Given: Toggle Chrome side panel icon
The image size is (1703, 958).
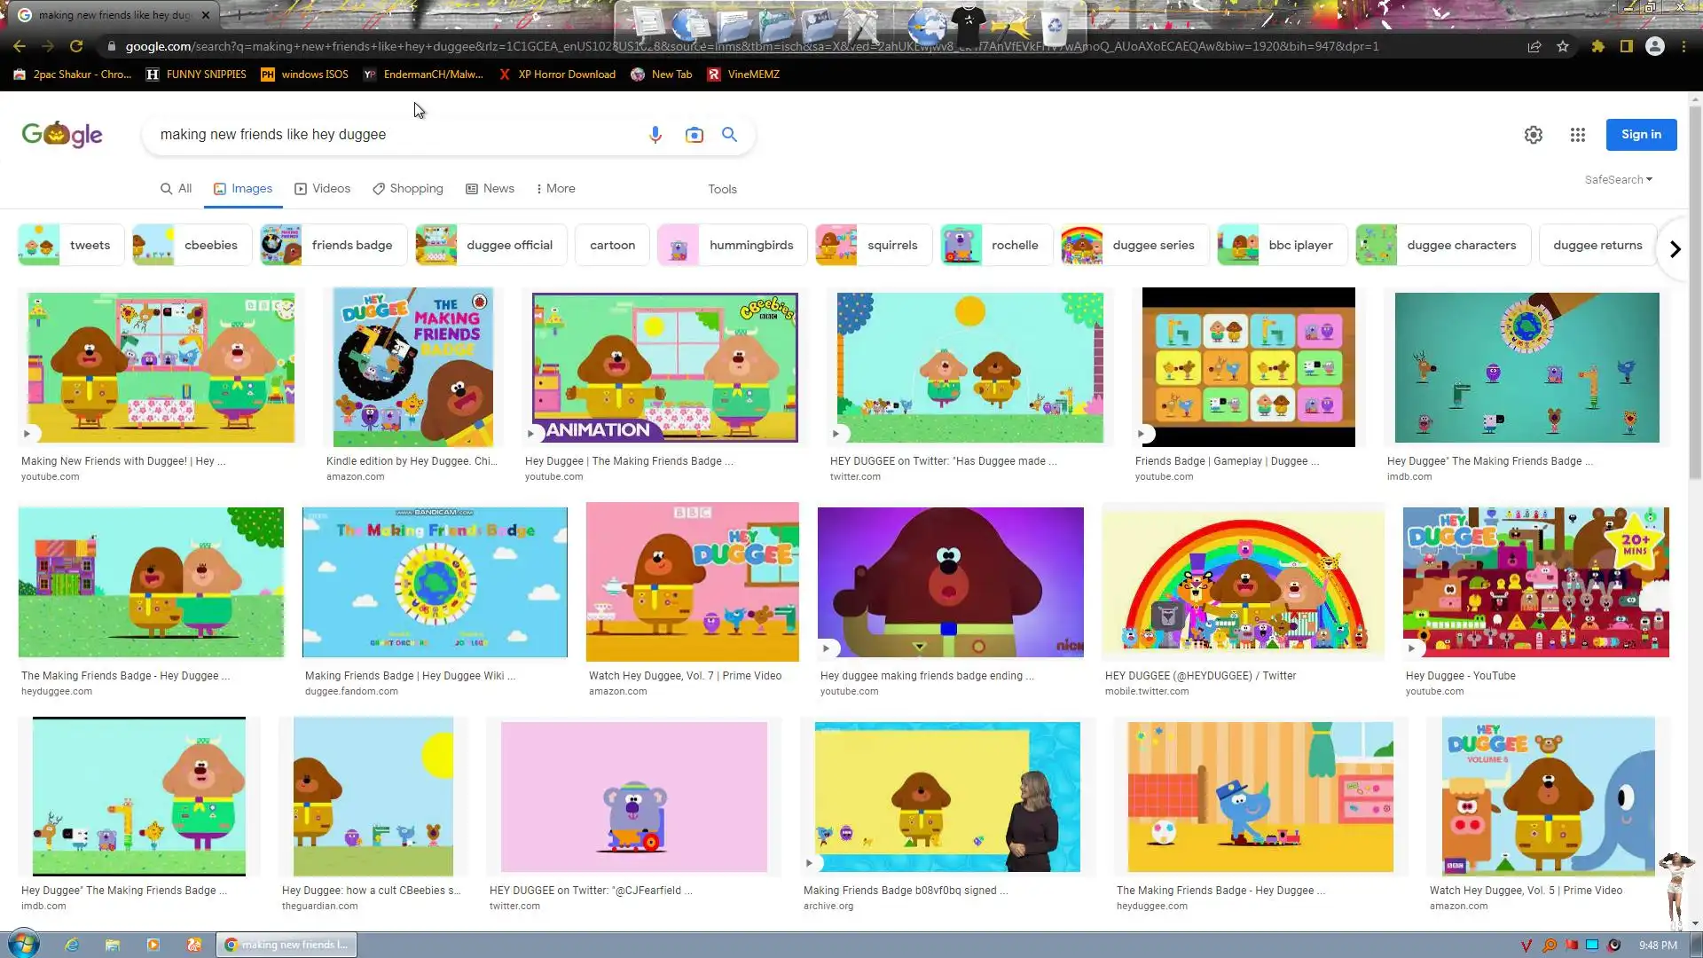Looking at the screenshot, I should click(x=1626, y=46).
